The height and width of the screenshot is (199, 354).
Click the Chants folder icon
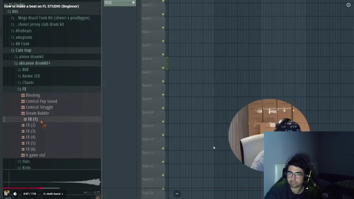tap(19, 83)
